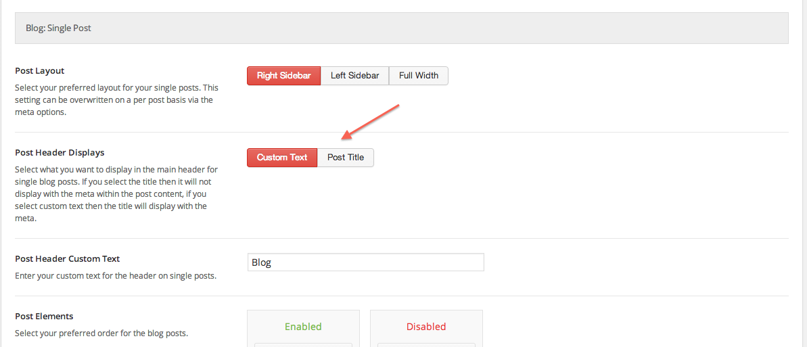Click the Post Layout setting label

click(40, 70)
